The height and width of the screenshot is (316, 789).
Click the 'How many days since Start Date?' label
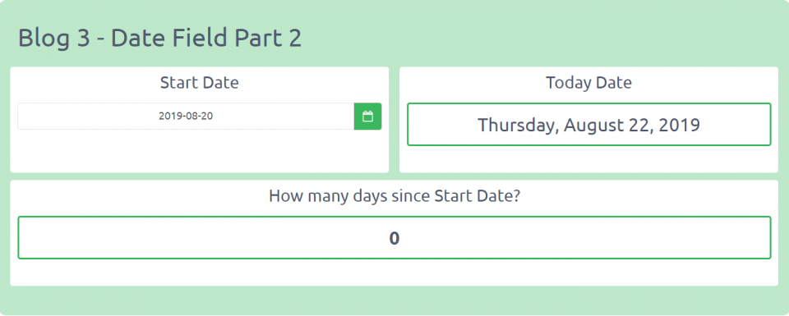tap(394, 195)
